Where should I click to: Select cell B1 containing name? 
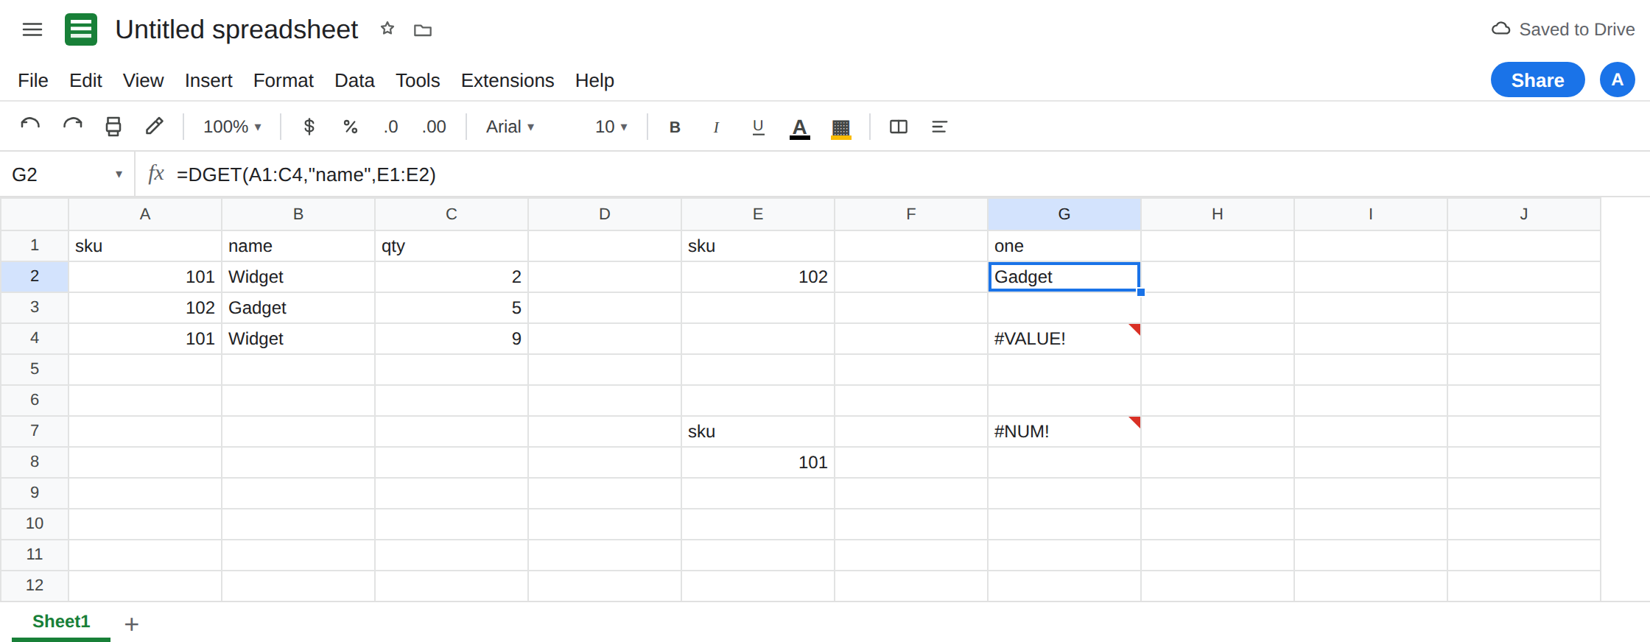point(298,246)
